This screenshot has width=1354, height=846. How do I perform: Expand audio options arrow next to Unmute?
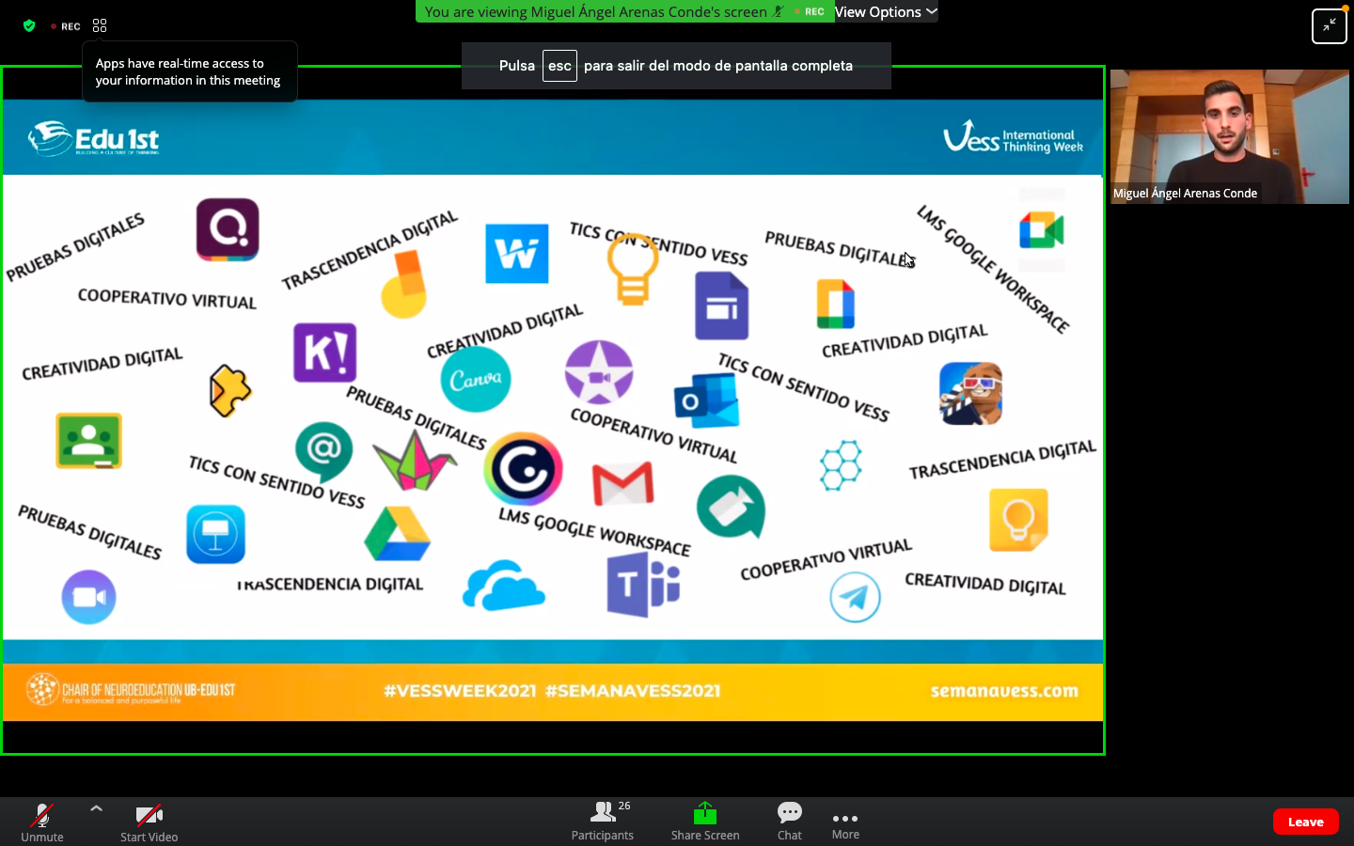[96, 808]
